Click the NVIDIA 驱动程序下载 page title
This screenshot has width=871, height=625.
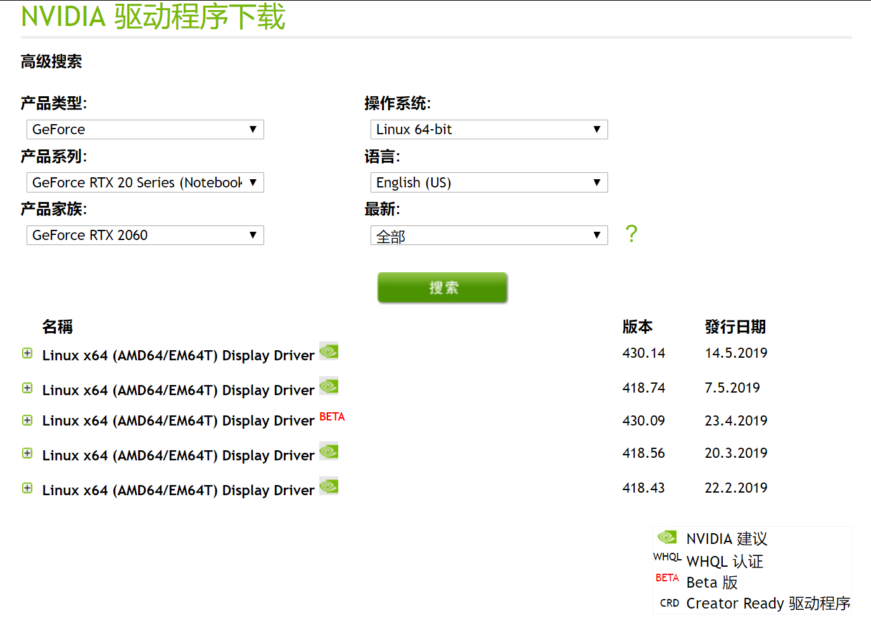[x=153, y=16]
